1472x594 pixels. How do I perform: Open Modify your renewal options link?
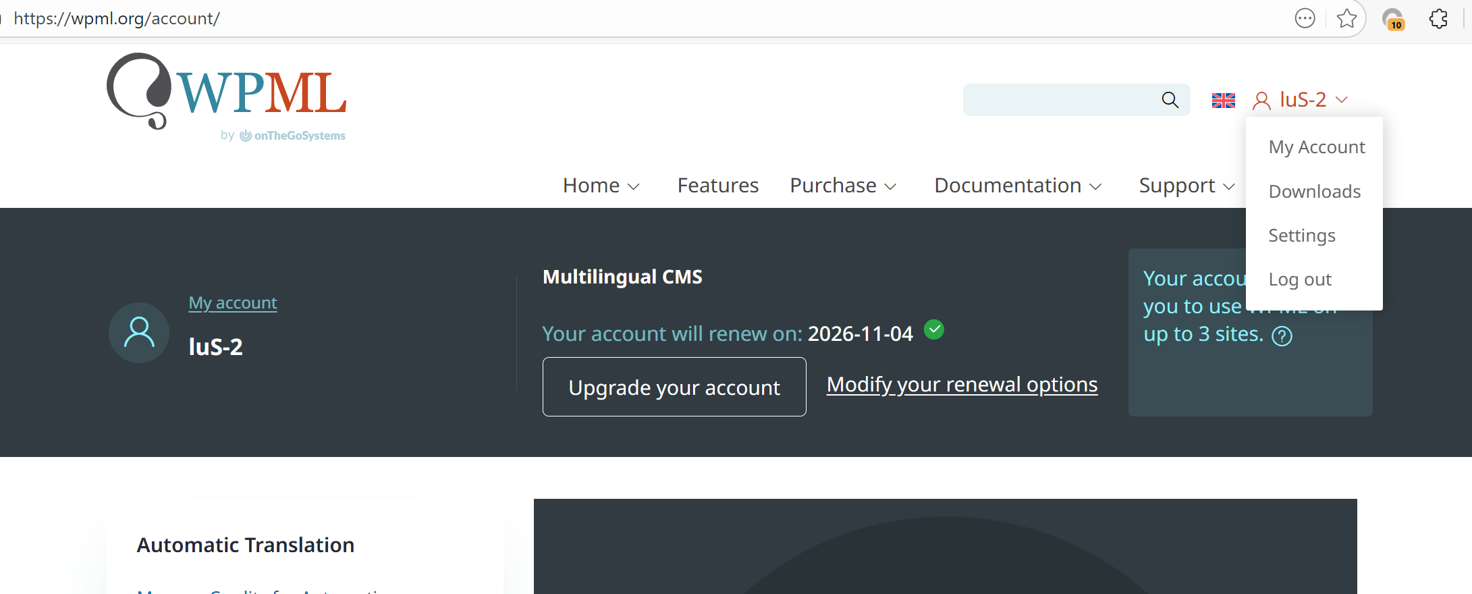coord(962,384)
